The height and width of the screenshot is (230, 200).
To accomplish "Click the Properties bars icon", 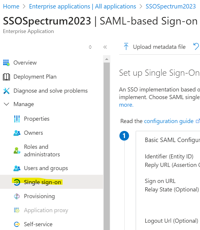I will (x=17, y=119).
